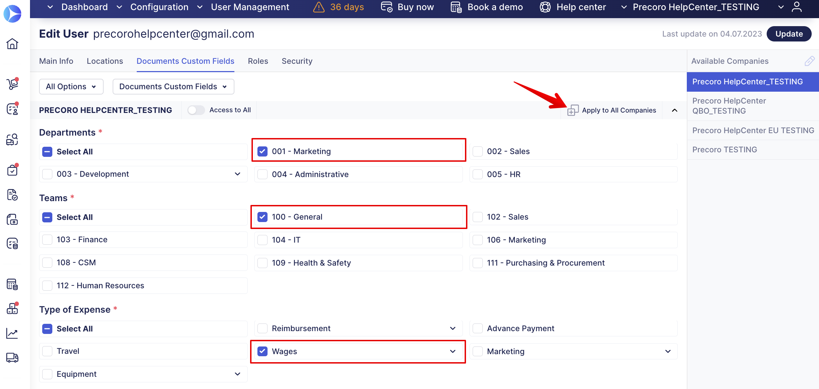Viewport: 819px width, 389px height.
Task: Toggle Type of Expense Select All checkbox
Action: click(47, 329)
